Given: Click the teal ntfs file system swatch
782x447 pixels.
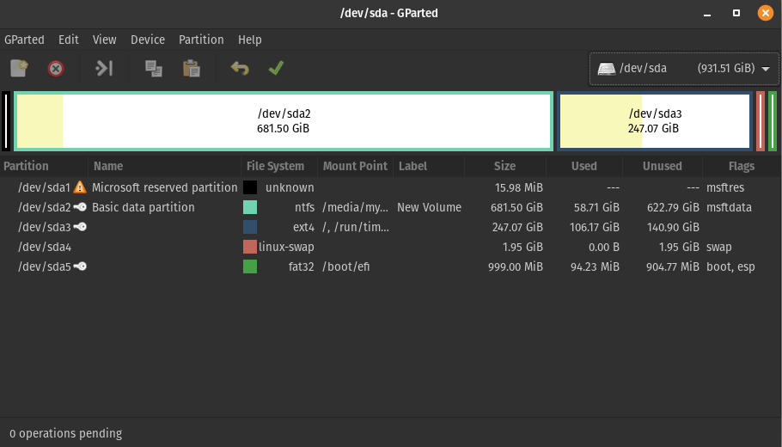Looking at the screenshot, I should pos(250,207).
